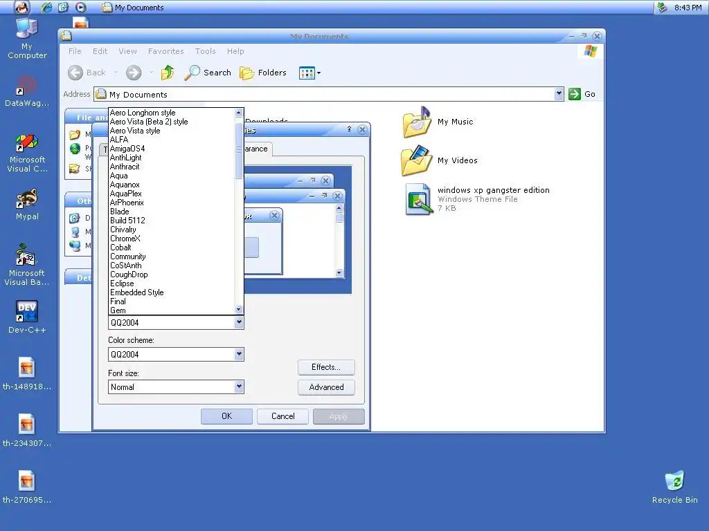Expand the Font size dropdown
The width and height of the screenshot is (709, 531).
tap(239, 387)
